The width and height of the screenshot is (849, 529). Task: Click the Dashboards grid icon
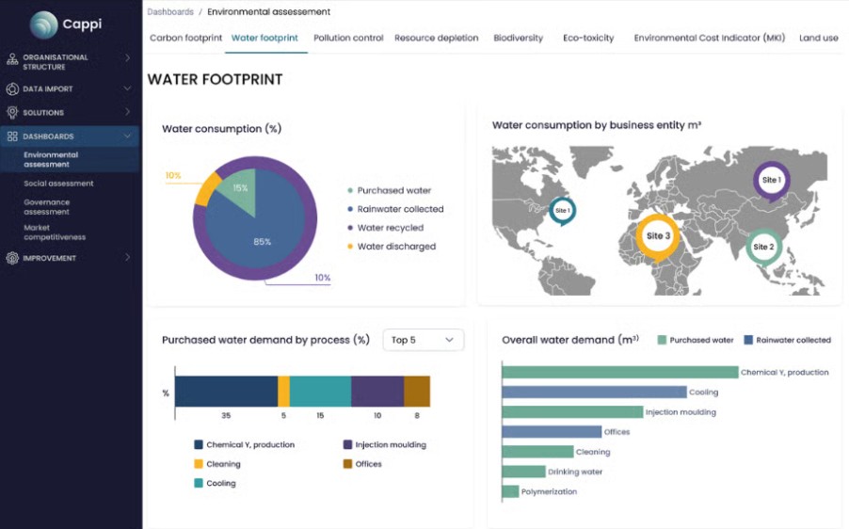click(12, 136)
